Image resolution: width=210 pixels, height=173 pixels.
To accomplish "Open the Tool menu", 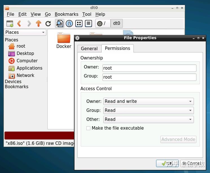I will [x=87, y=14].
